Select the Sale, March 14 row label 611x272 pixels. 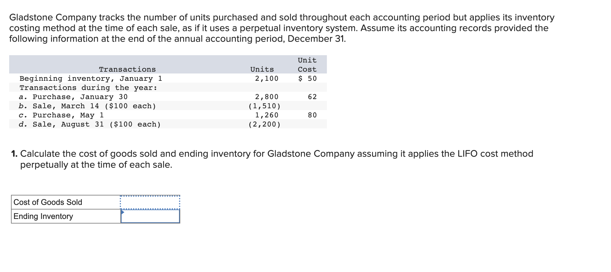tap(87, 106)
